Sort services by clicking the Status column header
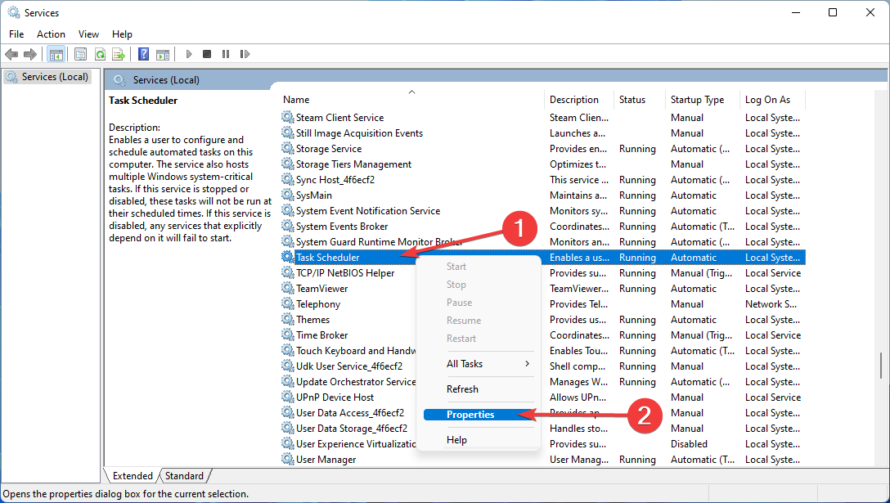 [x=632, y=99]
